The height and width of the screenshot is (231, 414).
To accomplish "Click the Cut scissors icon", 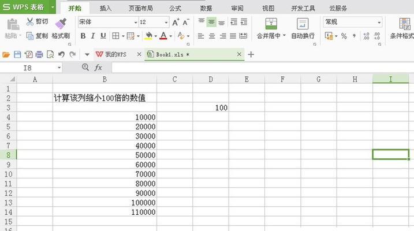I will coord(30,21).
